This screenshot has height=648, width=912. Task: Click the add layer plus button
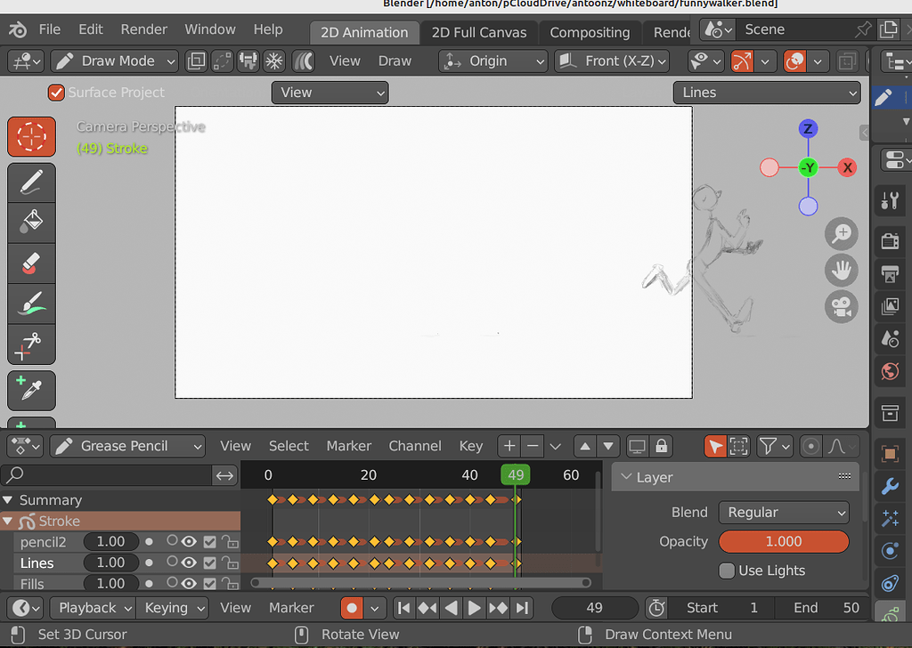pos(509,446)
